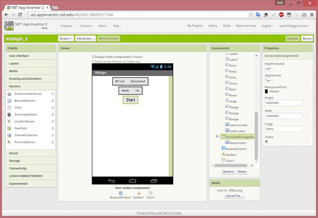Click the BackgroundColor black swatch
Image resolution: width=318 pixels, height=218 pixels.
(x=266, y=91)
